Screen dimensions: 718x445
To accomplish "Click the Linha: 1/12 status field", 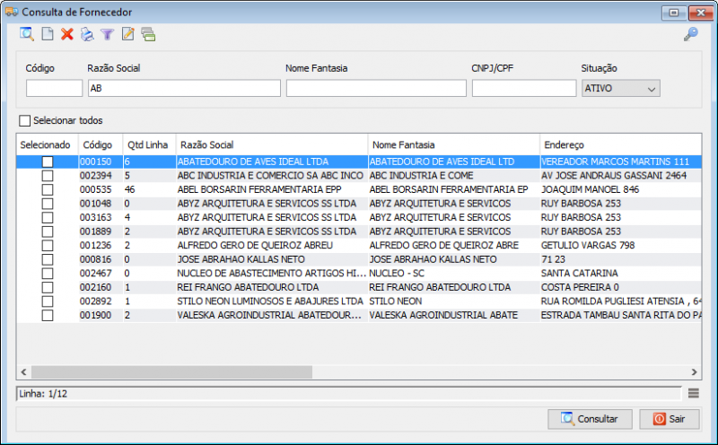I will 349,394.
